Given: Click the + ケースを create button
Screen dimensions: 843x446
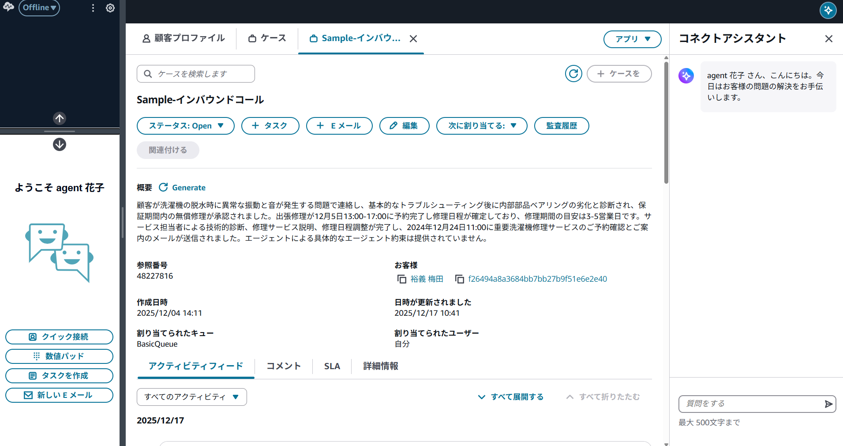Looking at the screenshot, I should click(619, 74).
